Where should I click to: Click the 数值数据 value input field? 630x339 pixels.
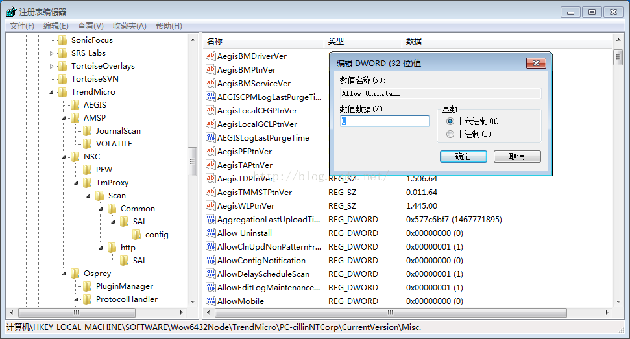(x=385, y=121)
